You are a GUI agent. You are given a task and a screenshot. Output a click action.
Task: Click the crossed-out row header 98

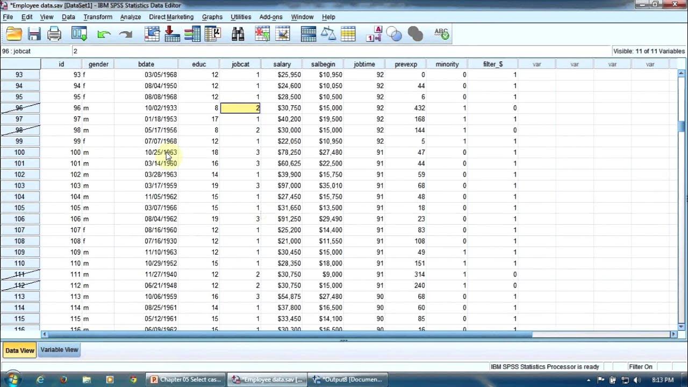(x=20, y=130)
